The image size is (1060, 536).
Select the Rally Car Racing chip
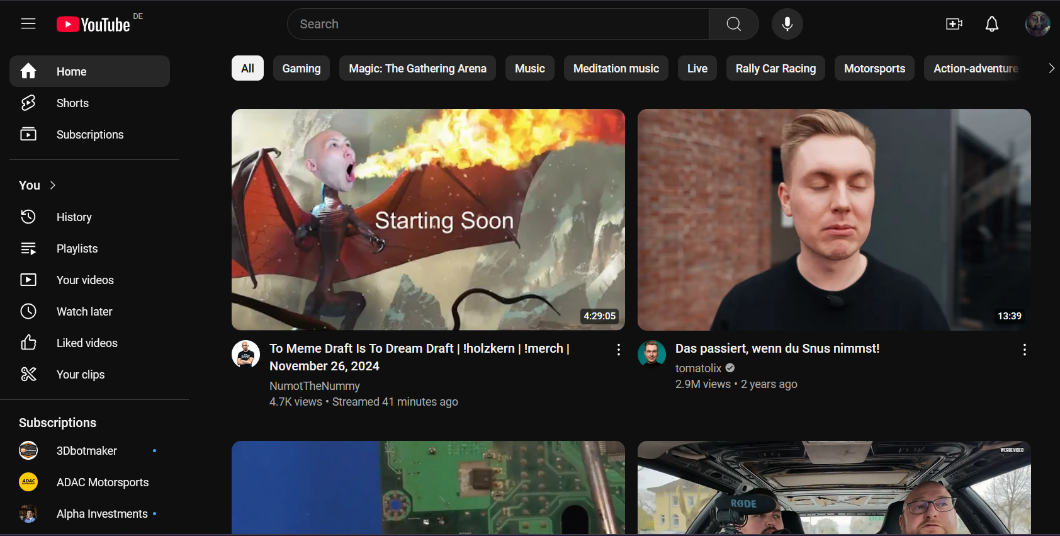[x=775, y=68]
